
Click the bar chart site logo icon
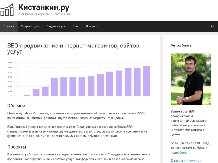click(x=7, y=10)
